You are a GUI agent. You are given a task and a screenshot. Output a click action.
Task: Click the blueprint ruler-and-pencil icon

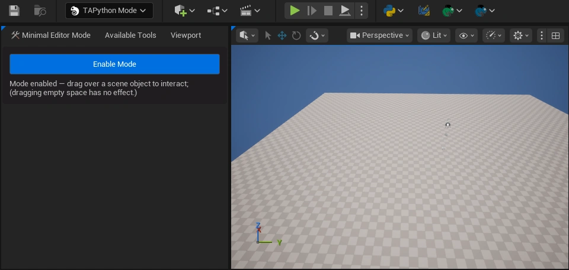[x=423, y=11]
